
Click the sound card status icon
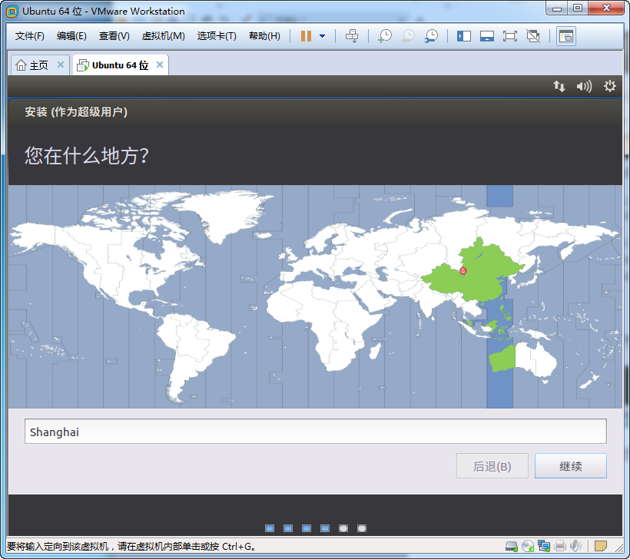[575, 546]
